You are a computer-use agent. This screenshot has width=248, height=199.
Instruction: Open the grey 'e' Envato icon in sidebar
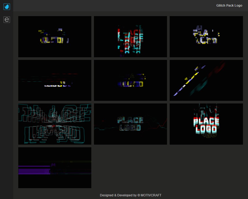(7, 20)
